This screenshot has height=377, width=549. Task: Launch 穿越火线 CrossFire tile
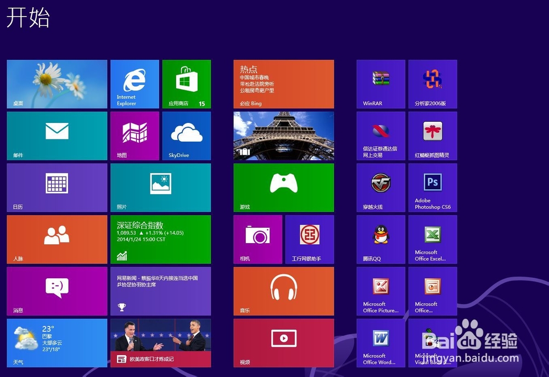pos(381,188)
